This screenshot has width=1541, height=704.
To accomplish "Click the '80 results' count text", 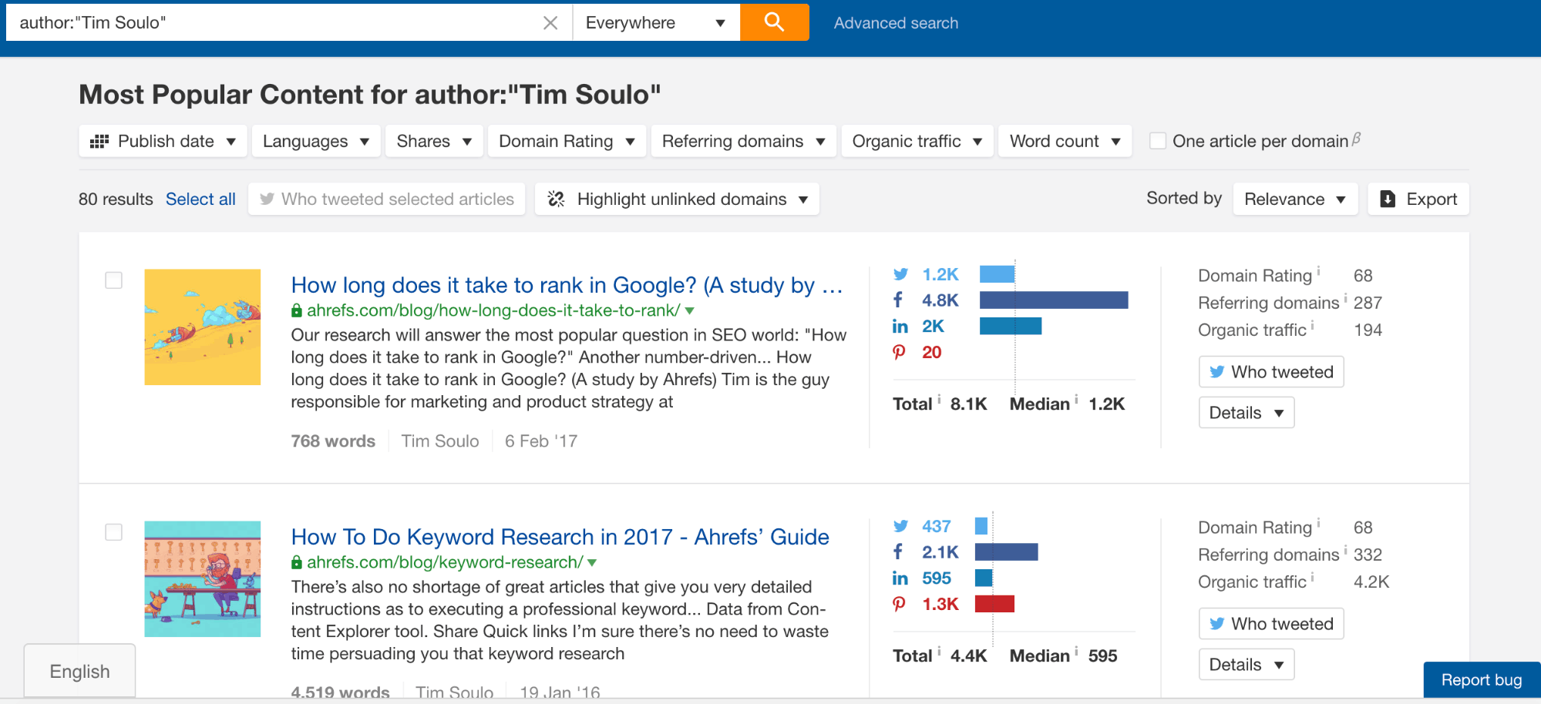I will (116, 199).
